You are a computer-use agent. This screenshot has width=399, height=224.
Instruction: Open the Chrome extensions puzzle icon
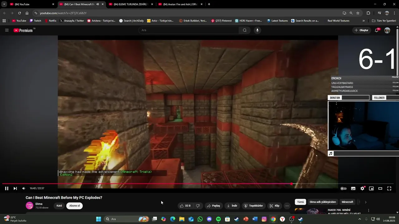click(368, 13)
